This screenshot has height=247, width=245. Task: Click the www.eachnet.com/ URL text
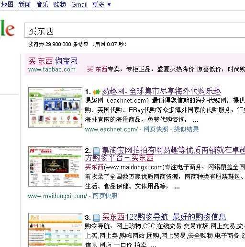[111, 129]
